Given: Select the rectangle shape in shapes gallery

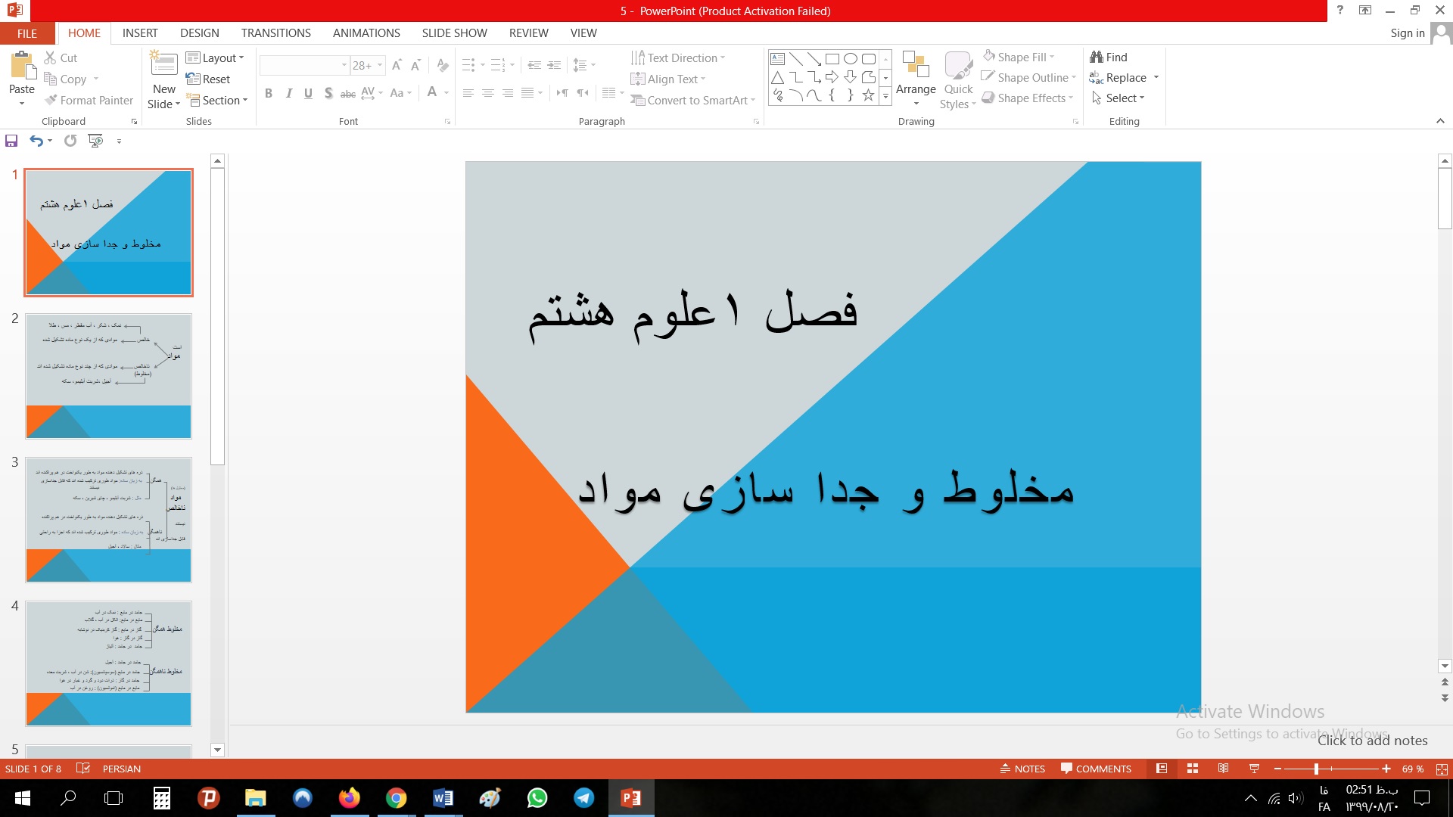Looking at the screenshot, I should tap(832, 59).
